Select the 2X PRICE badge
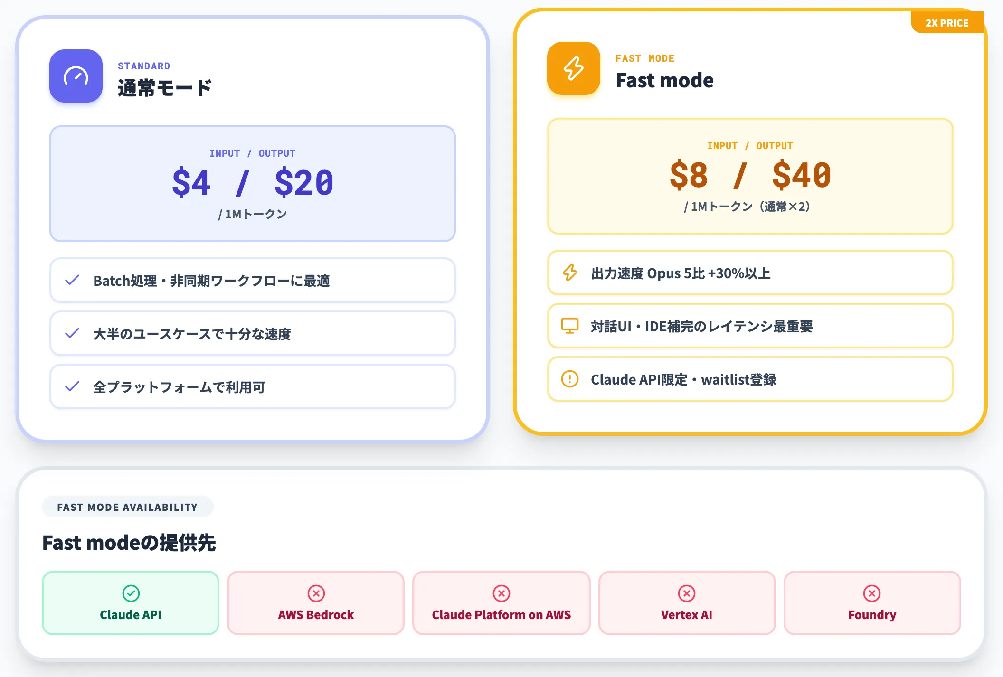Image resolution: width=1003 pixels, height=677 pixels. 947,23
